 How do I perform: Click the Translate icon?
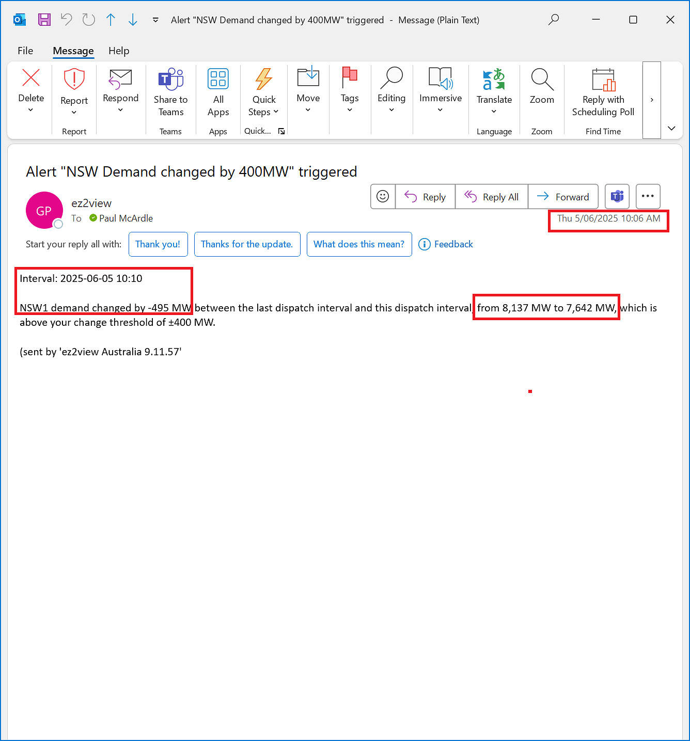click(494, 79)
